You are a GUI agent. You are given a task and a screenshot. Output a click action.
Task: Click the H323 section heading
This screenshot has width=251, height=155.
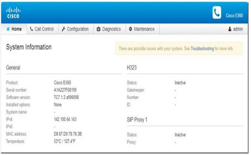(132, 67)
